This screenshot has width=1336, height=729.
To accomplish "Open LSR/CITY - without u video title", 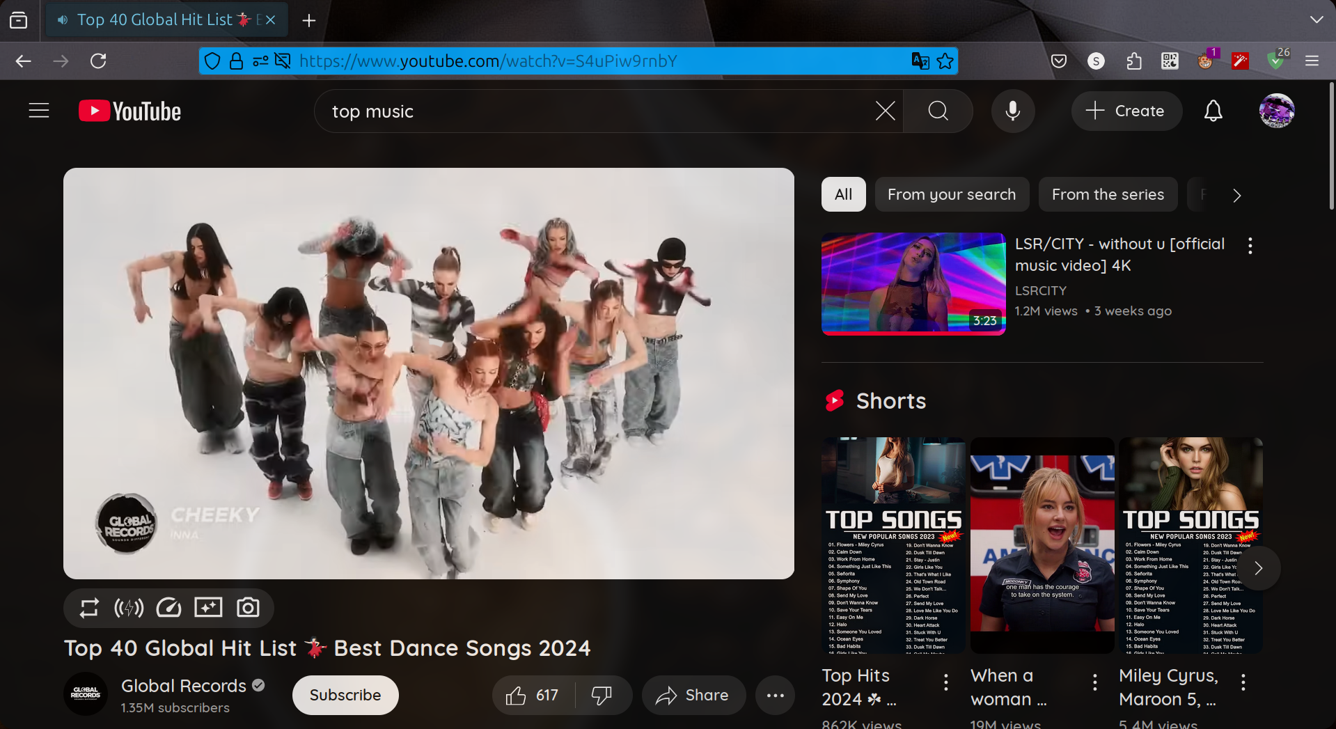I will pos(1119,254).
